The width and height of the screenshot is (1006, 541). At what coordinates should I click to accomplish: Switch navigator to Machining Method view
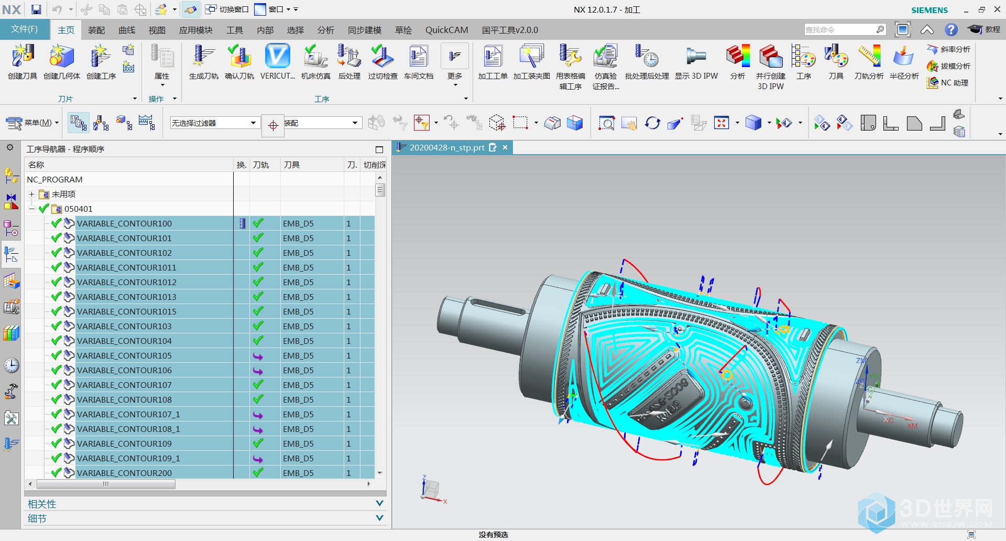tap(147, 123)
